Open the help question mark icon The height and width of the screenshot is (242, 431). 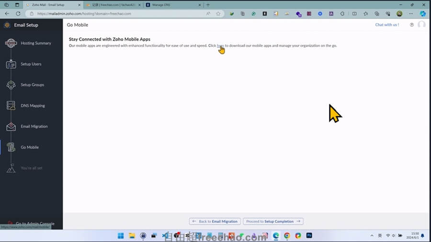pyautogui.click(x=412, y=25)
